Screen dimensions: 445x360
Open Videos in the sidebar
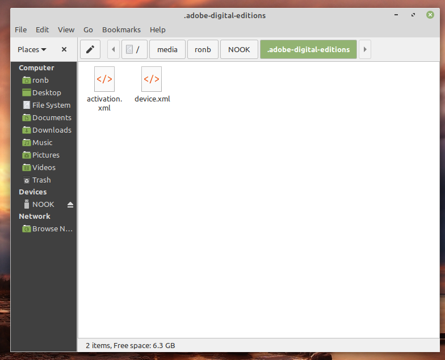[44, 168]
